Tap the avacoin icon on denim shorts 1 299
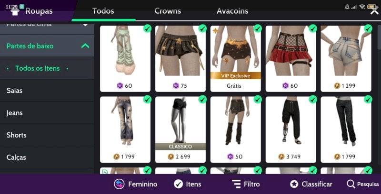 pyautogui.click(x=337, y=86)
